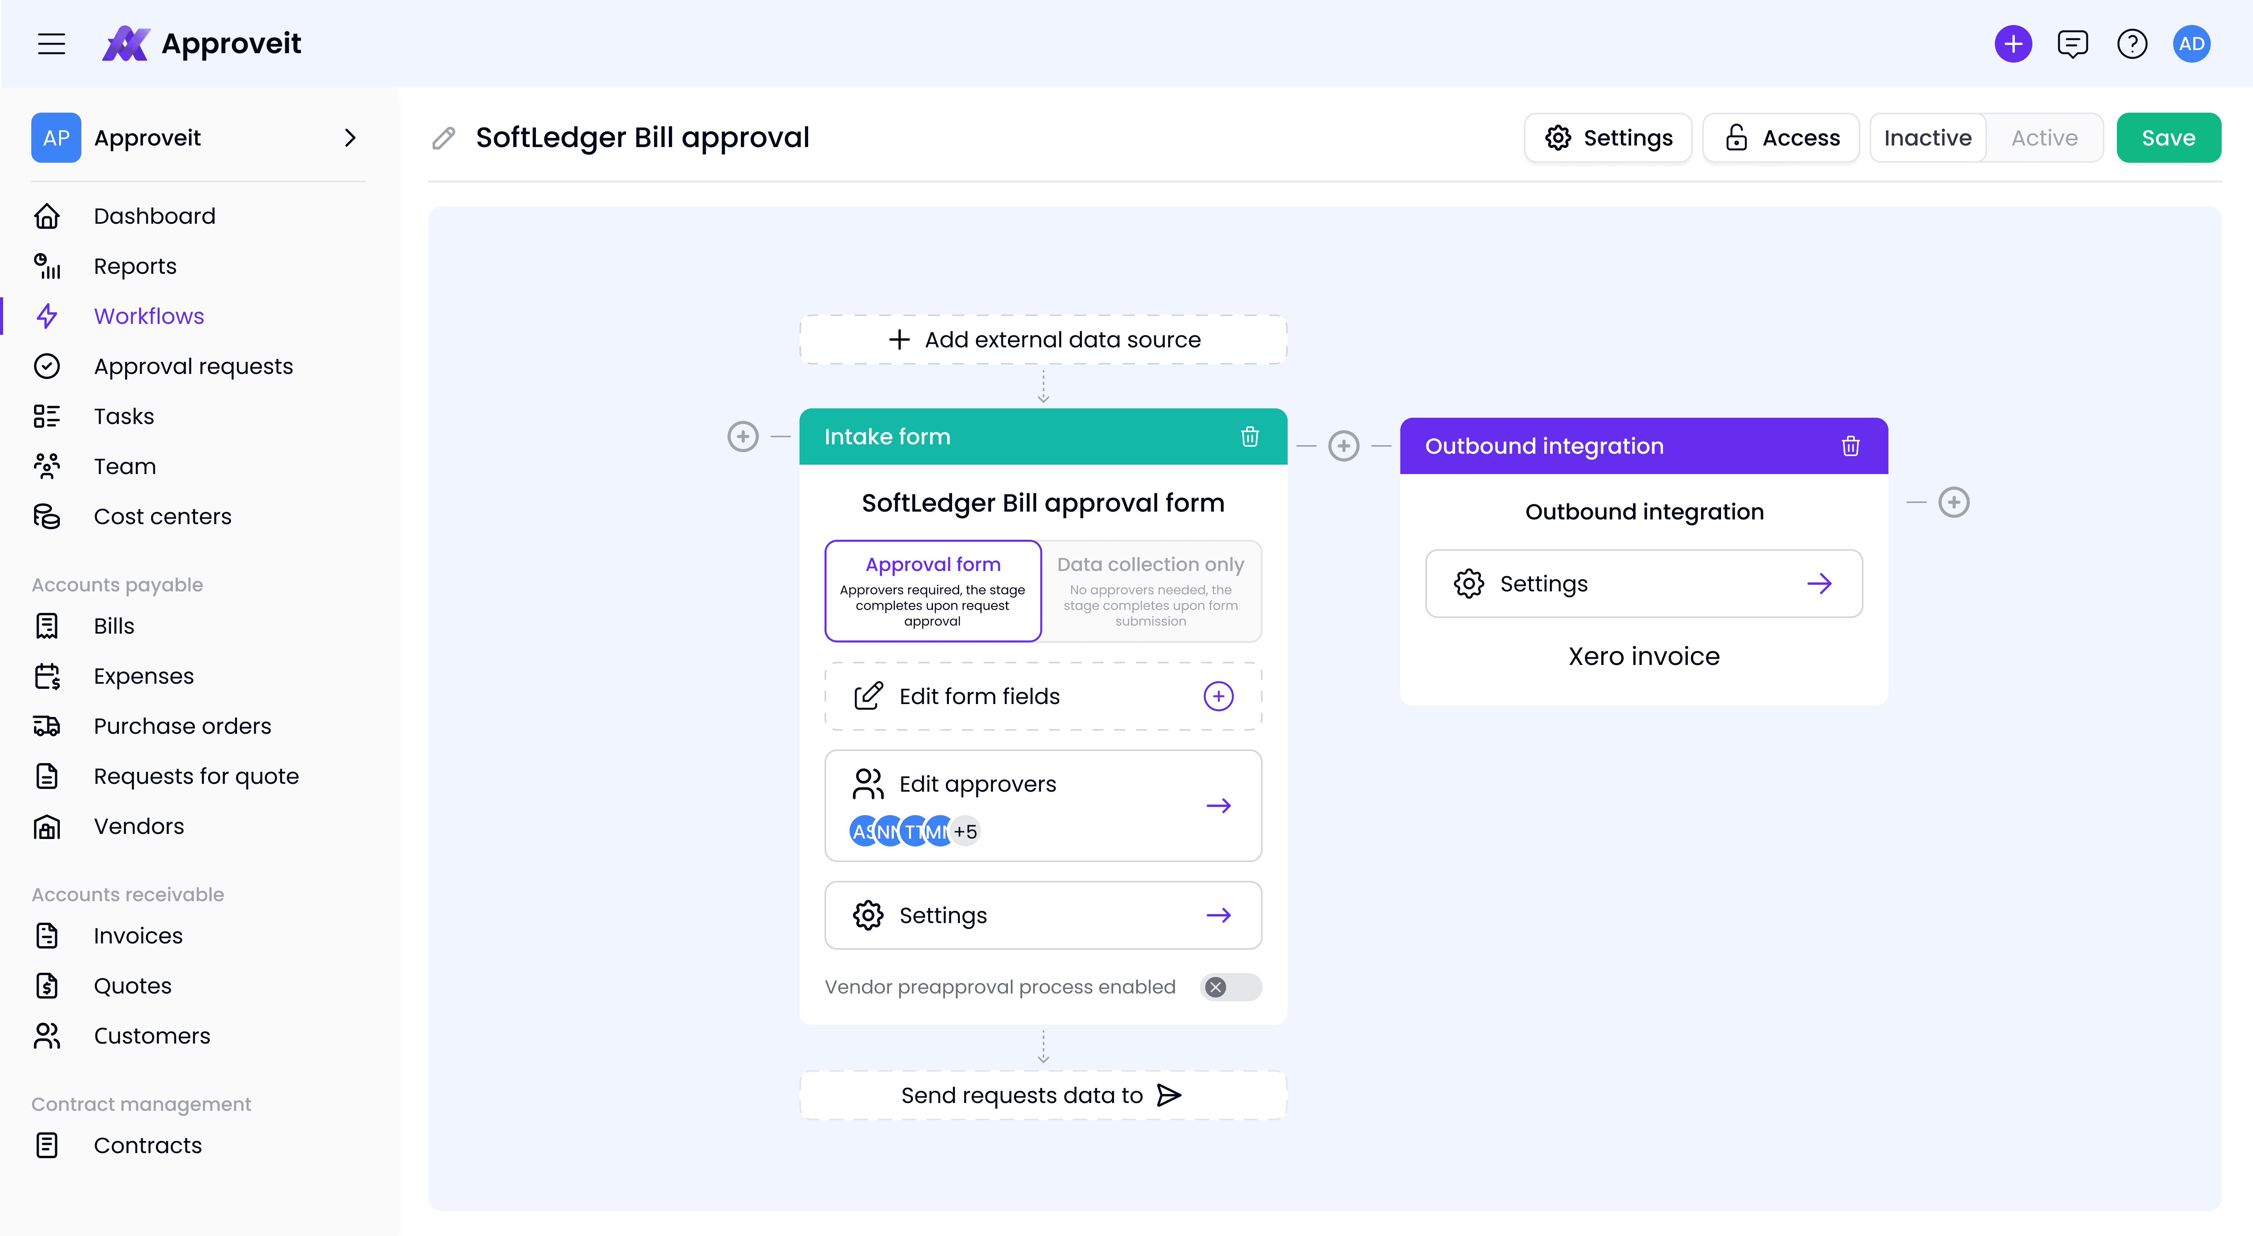
Task: Edit workflow title with pencil icon
Action: click(444, 138)
